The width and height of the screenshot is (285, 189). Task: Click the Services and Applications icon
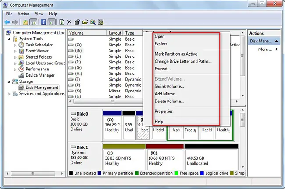[x=15, y=94]
